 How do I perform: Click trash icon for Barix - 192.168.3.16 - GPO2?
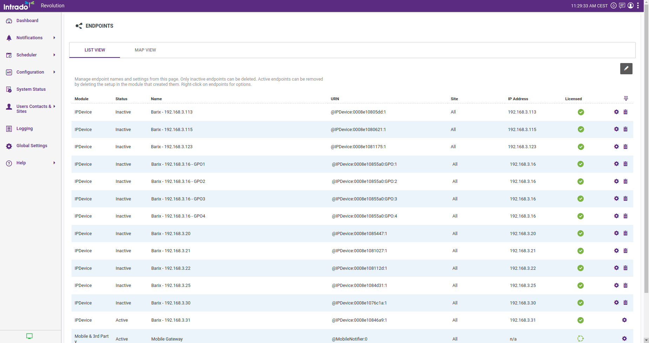[x=625, y=181]
